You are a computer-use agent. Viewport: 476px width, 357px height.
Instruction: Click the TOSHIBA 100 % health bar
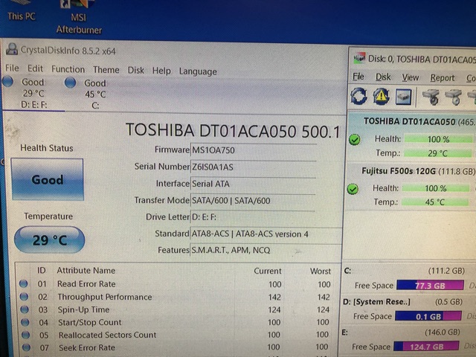tap(438, 139)
